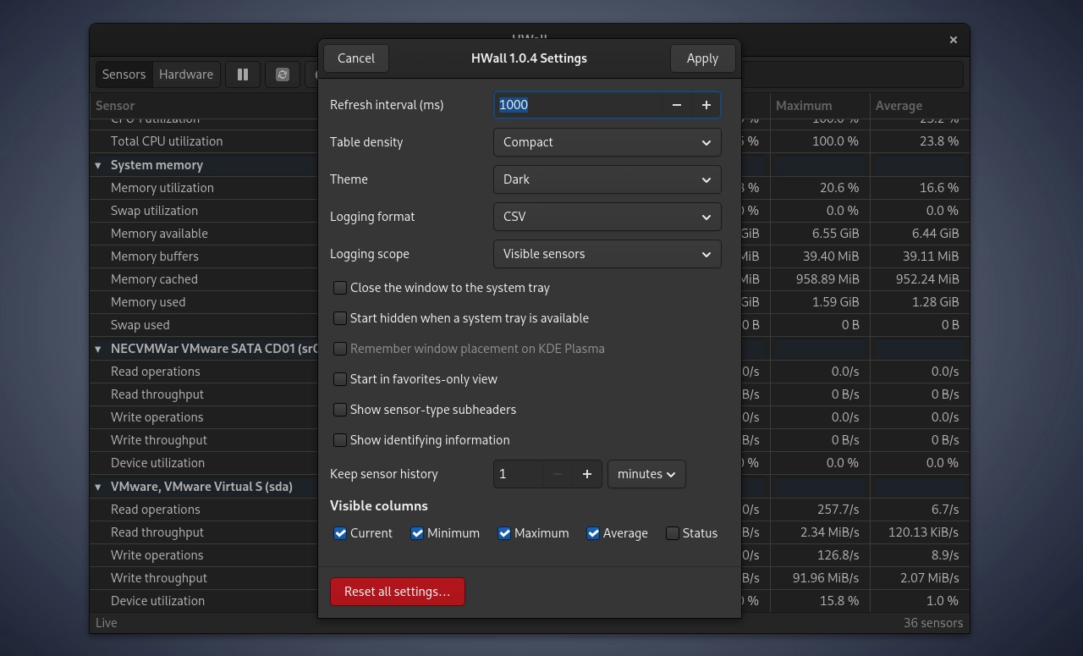This screenshot has width=1083, height=656.
Task: Click the refresh icon in toolbar
Action: coord(283,74)
